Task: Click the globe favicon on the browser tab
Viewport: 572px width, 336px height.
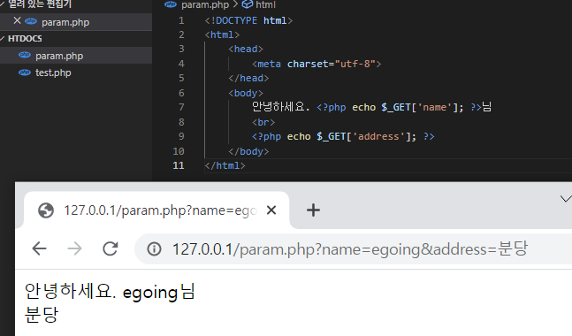Action: (x=46, y=210)
